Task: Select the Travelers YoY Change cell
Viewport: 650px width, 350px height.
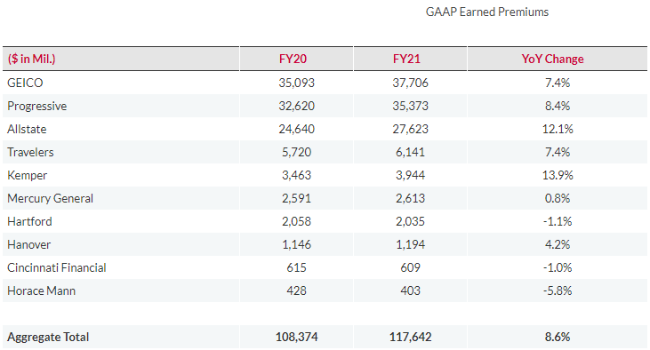Action: 558,153
